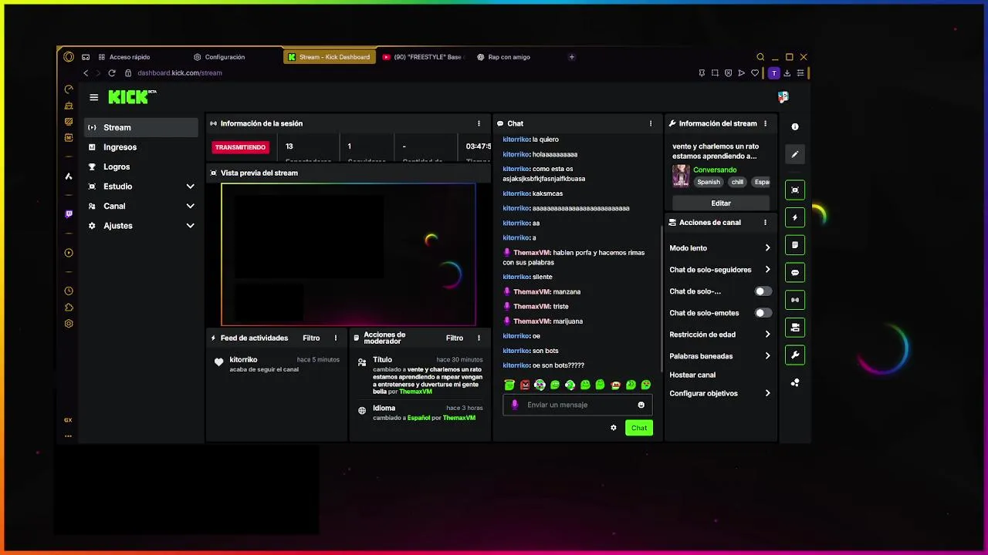
Task: Toggle the broadcast session widget icon
Action: click(x=795, y=300)
